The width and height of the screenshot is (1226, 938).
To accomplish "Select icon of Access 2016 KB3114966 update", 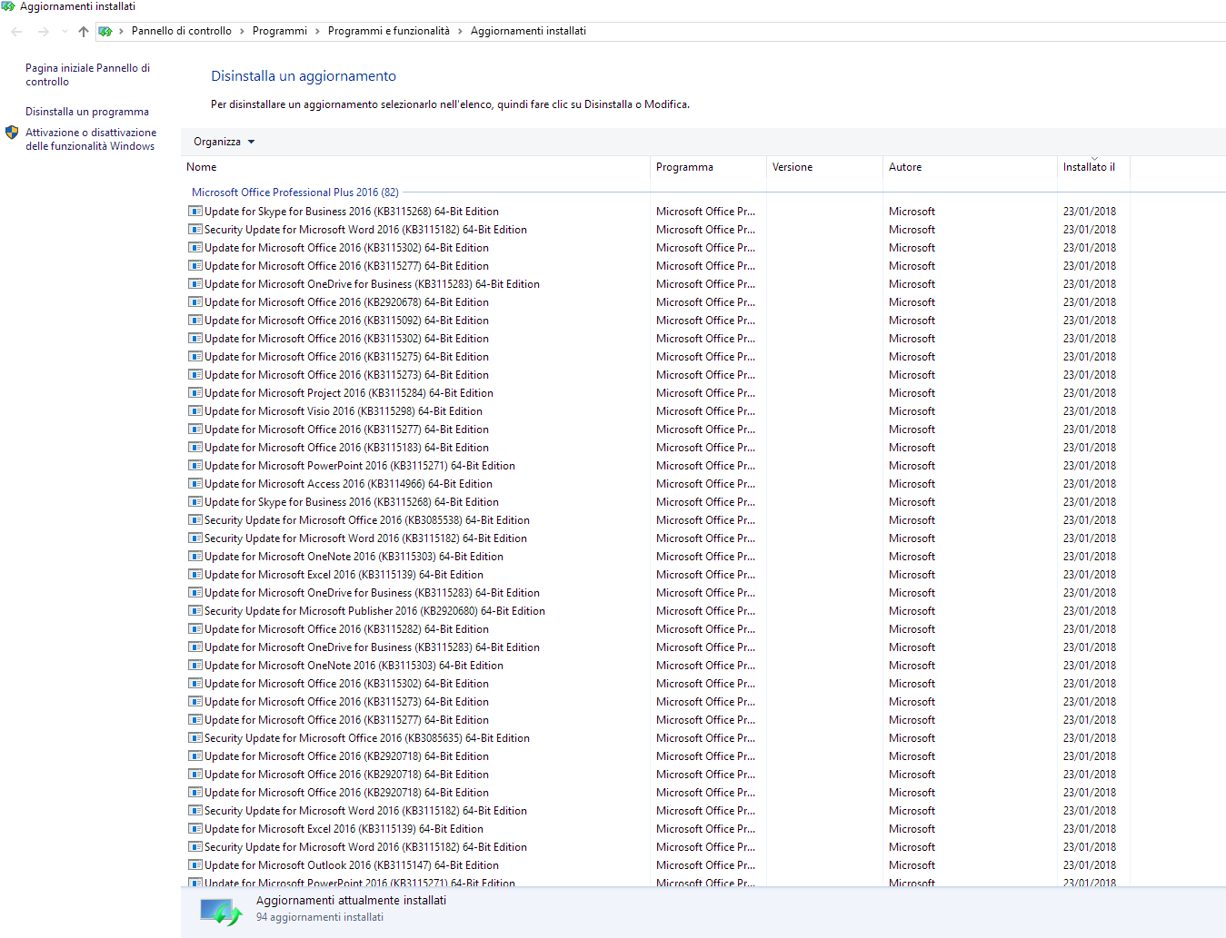I will point(195,484).
